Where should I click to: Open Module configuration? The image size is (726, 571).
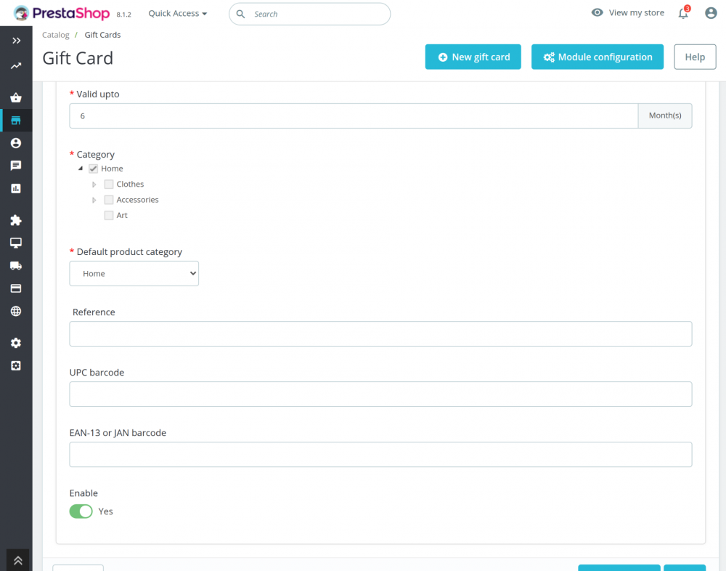click(x=597, y=57)
